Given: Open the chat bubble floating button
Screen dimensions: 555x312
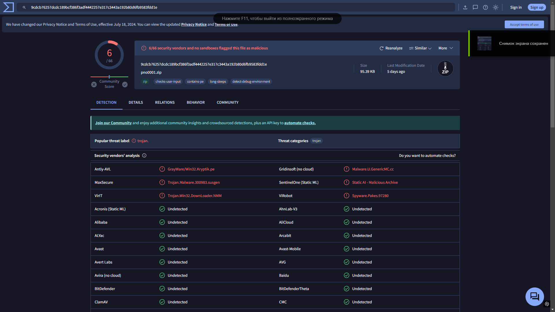Looking at the screenshot, I should 534,296.
